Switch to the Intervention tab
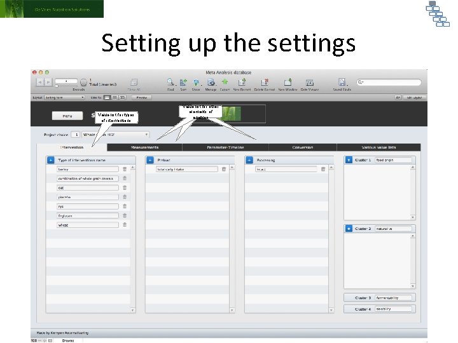Image resolution: width=458 pixels, height=343 pixels. (x=72, y=147)
